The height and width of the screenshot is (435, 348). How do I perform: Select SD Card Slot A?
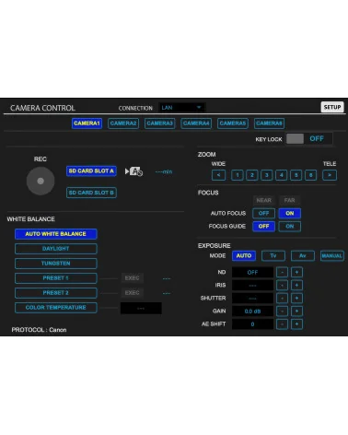pyautogui.click(x=91, y=170)
